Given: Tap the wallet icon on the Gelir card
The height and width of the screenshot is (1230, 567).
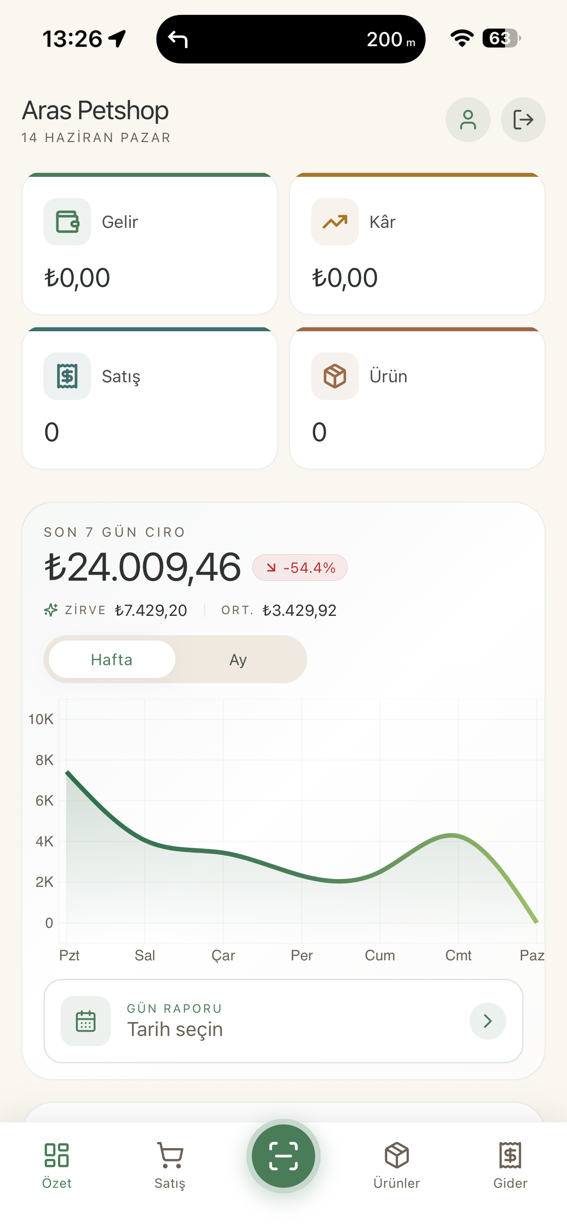Looking at the screenshot, I should 67,222.
